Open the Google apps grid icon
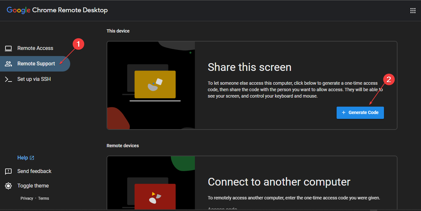 [413, 11]
